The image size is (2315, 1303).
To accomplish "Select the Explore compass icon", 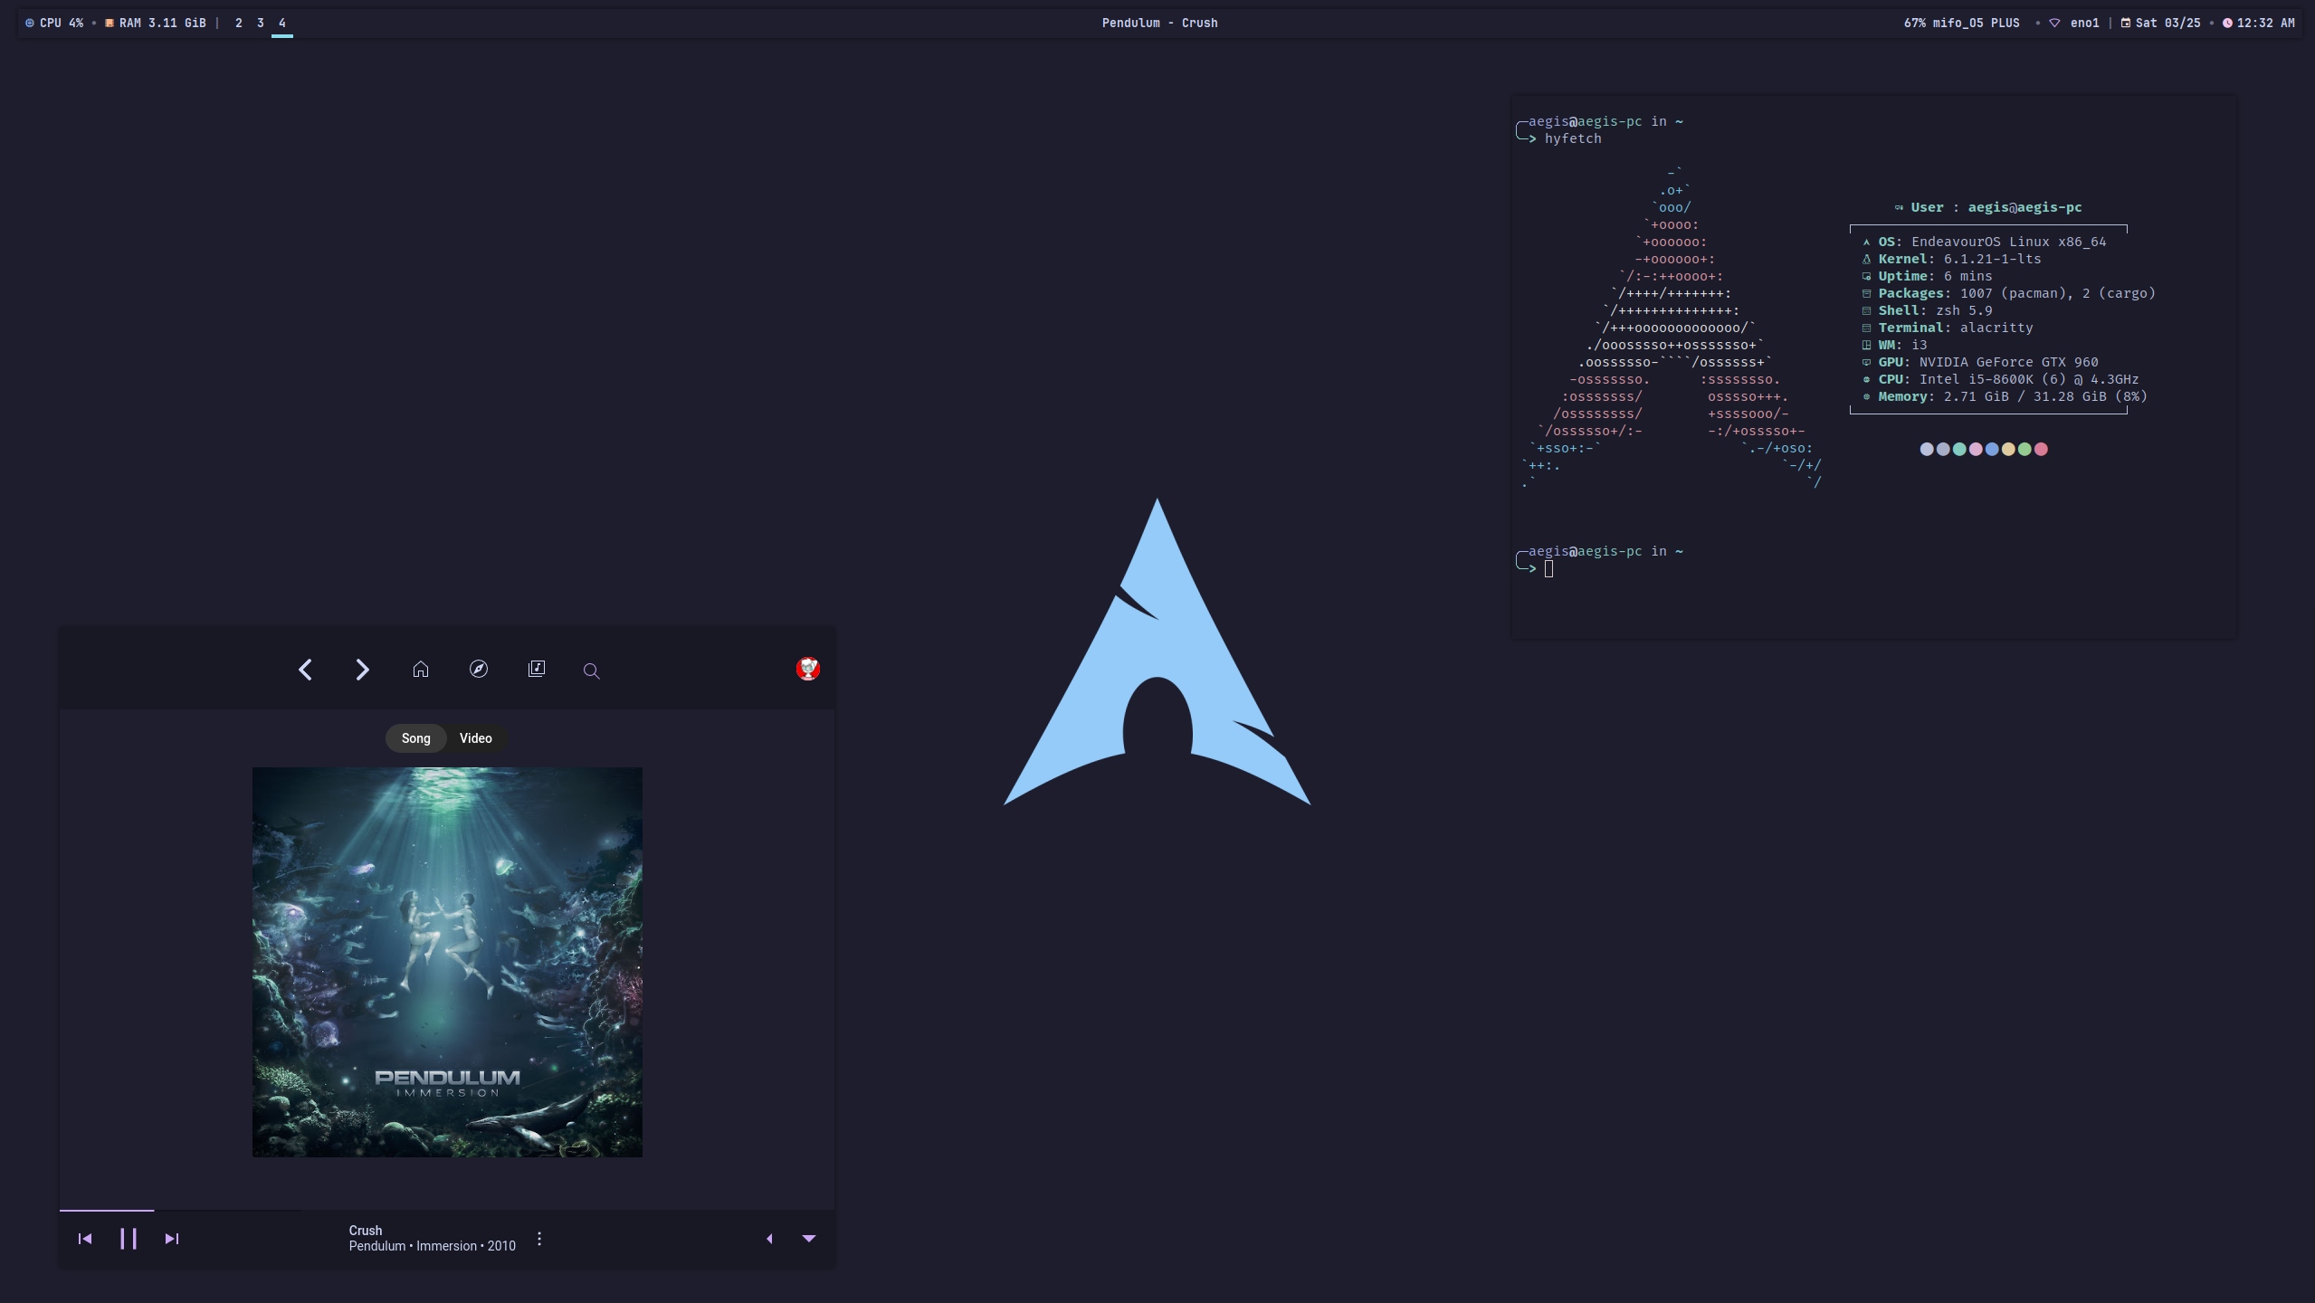I will (x=478, y=670).
